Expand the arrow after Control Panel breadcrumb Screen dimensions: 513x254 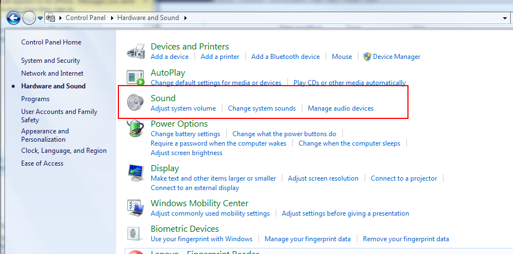tap(112, 18)
